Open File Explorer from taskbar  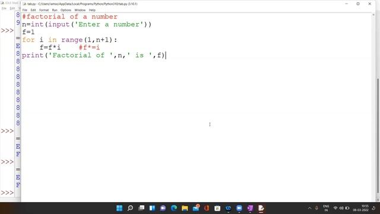click(x=185, y=208)
